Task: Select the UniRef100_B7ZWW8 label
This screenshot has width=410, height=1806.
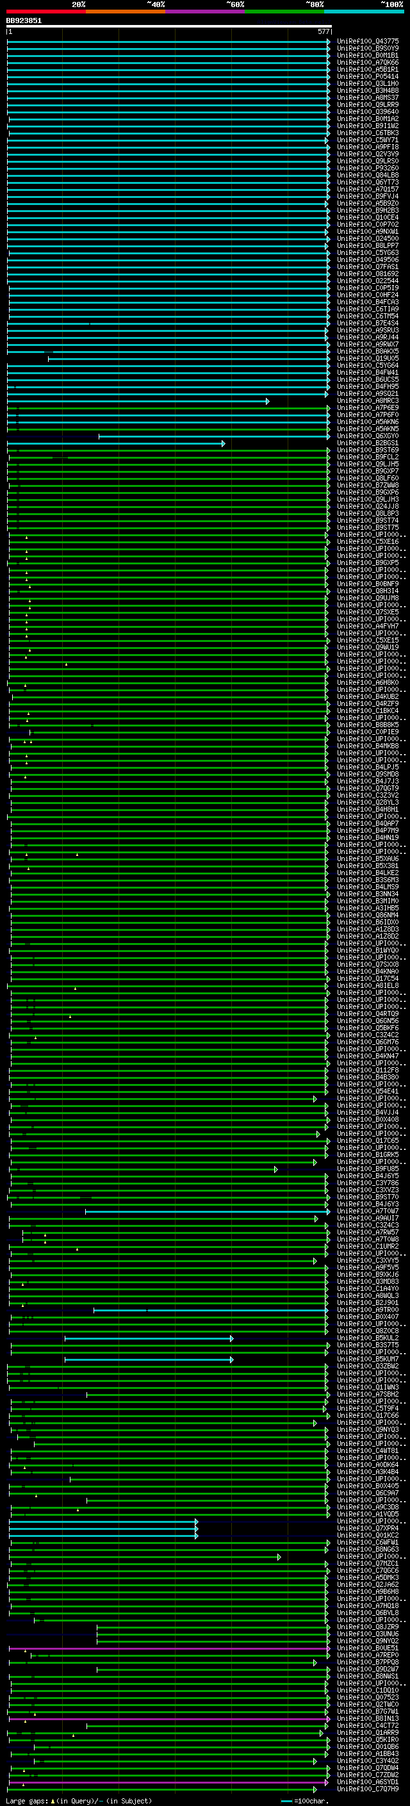Action: (x=367, y=485)
